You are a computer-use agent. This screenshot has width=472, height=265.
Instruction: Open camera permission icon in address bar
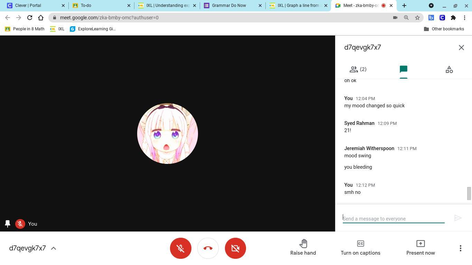(x=395, y=18)
